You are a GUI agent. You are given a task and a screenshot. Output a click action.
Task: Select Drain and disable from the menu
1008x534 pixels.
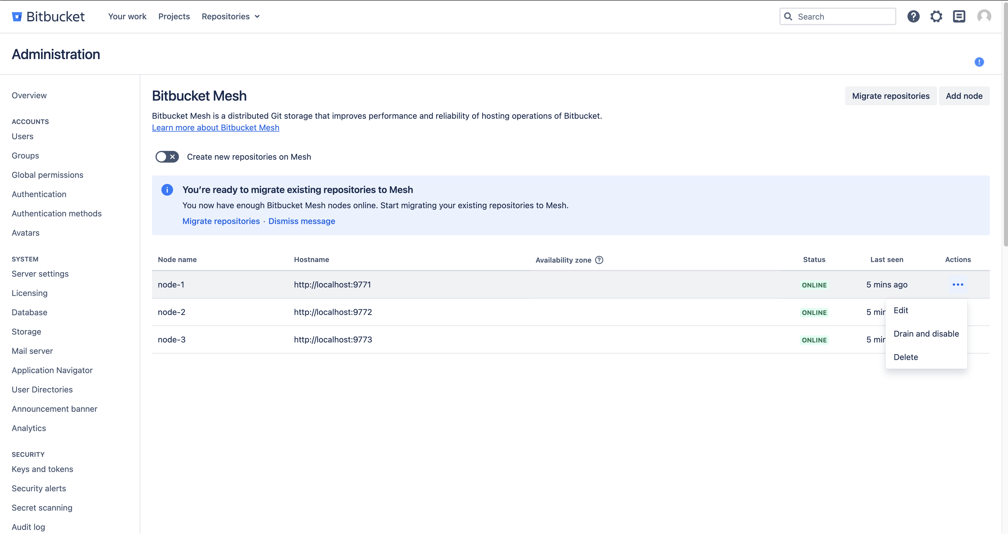point(926,334)
